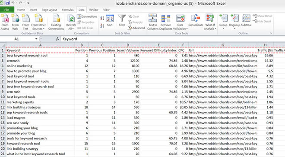Select column D header
Screen dimensions: 285x157
pos(128,45)
